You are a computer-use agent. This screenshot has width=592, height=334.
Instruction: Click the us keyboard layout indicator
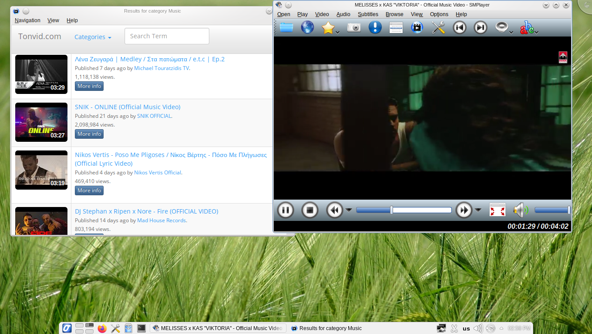pyautogui.click(x=466, y=329)
